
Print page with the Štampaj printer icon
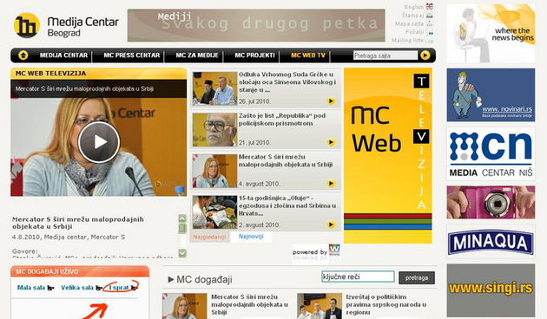click(430, 16)
